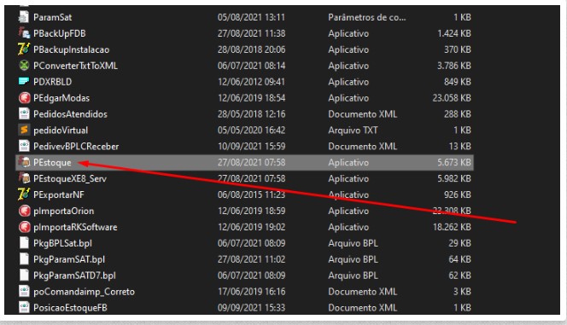Click the date 28/08/2018 20:06

[251, 49]
